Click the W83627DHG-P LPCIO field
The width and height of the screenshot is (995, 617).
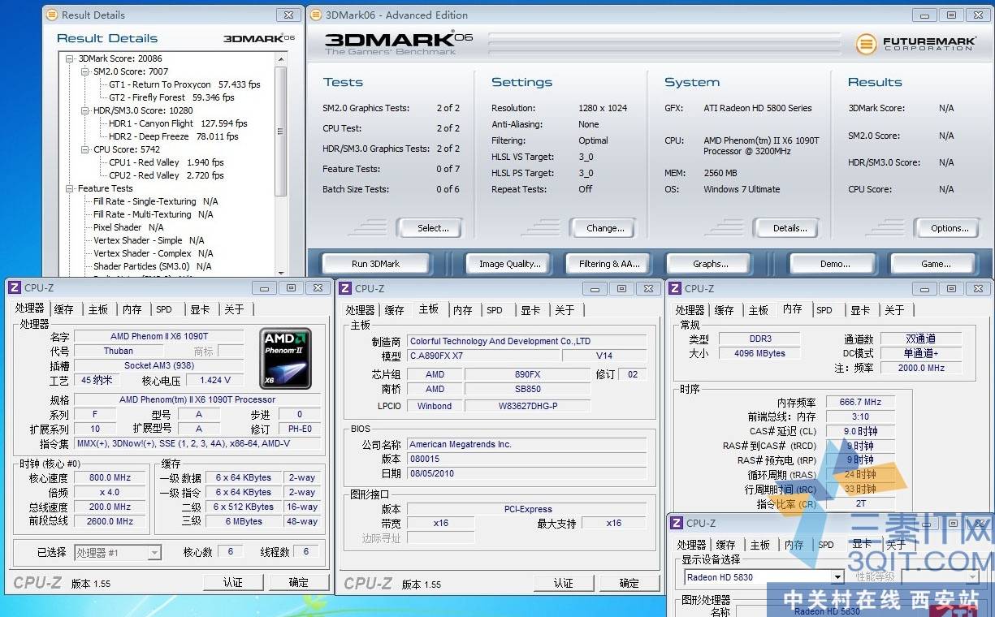pos(527,406)
